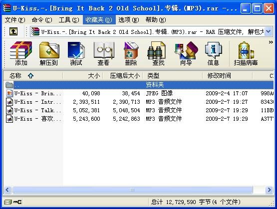Click packed size 5,048,504
The width and height of the screenshot is (277, 209).
(x=126, y=110)
